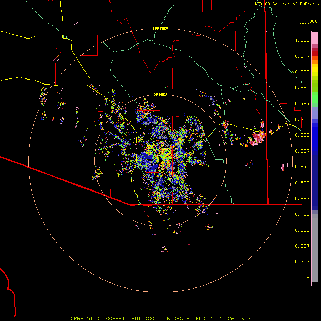Image resolution: width=321 pixels, height=321 pixels.
Task: Select the 0.253 scale value
Action: [x=302, y=262]
